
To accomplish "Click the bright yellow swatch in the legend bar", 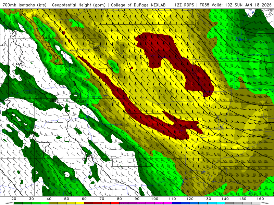I will tap(80, 203).
